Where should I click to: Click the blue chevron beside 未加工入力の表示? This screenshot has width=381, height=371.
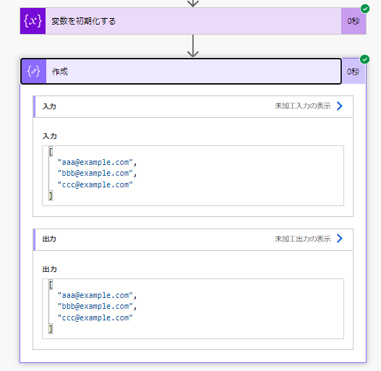tap(340, 106)
